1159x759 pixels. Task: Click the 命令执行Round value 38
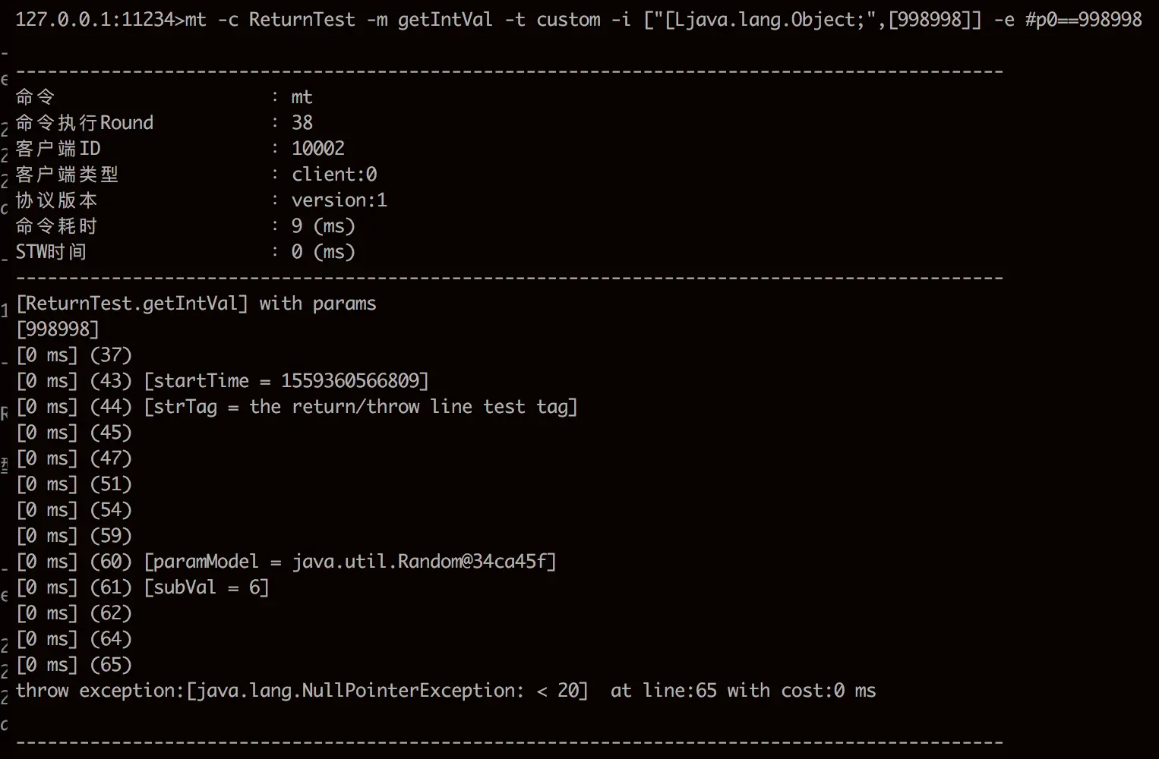point(302,122)
